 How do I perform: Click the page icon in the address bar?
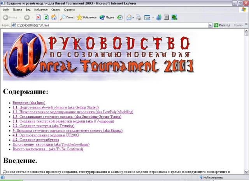(x=14, y=25)
